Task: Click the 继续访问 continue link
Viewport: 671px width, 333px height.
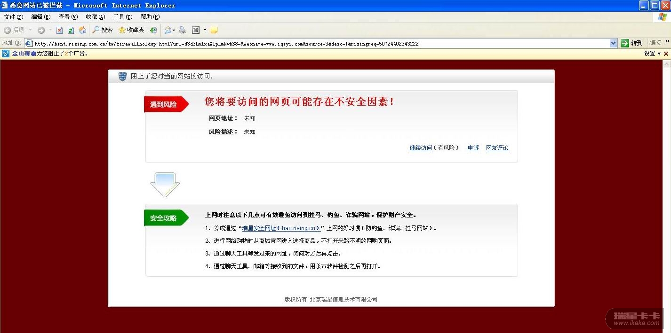Action: (x=421, y=148)
